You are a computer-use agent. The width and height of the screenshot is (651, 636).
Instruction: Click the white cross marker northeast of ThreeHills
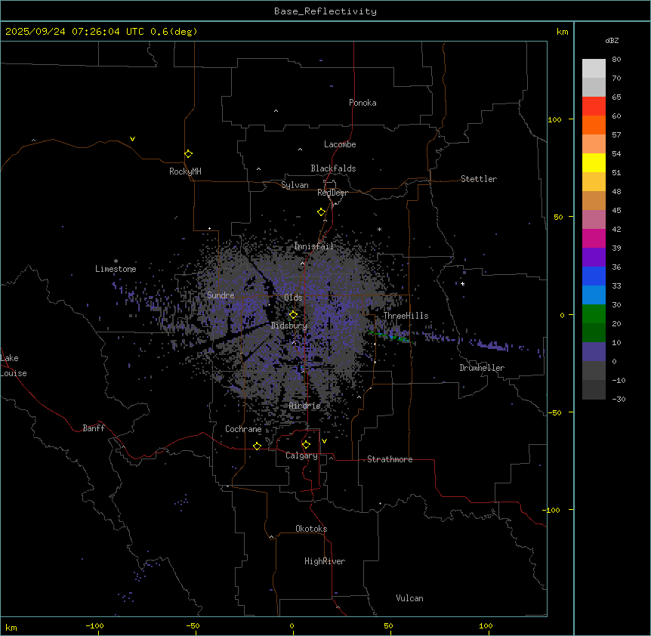(x=463, y=284)
